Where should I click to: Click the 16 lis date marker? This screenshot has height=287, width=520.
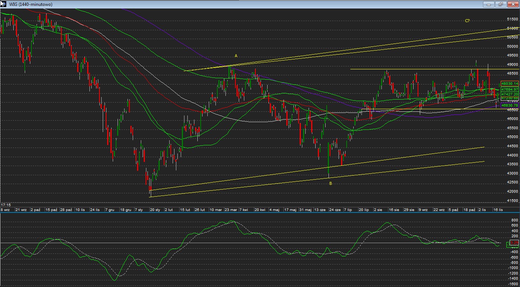pos(498,210)
